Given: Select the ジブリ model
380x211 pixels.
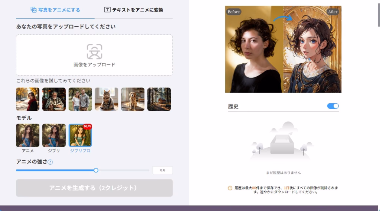Looking at the screenshot, I should pos(54,135).
